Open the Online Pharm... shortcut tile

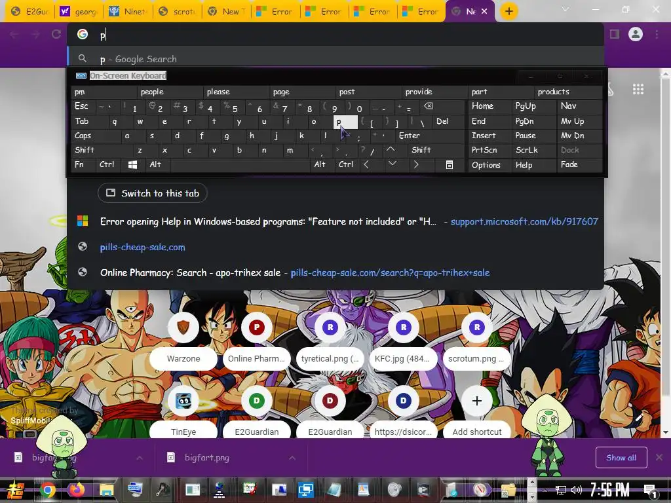[256, 341]
